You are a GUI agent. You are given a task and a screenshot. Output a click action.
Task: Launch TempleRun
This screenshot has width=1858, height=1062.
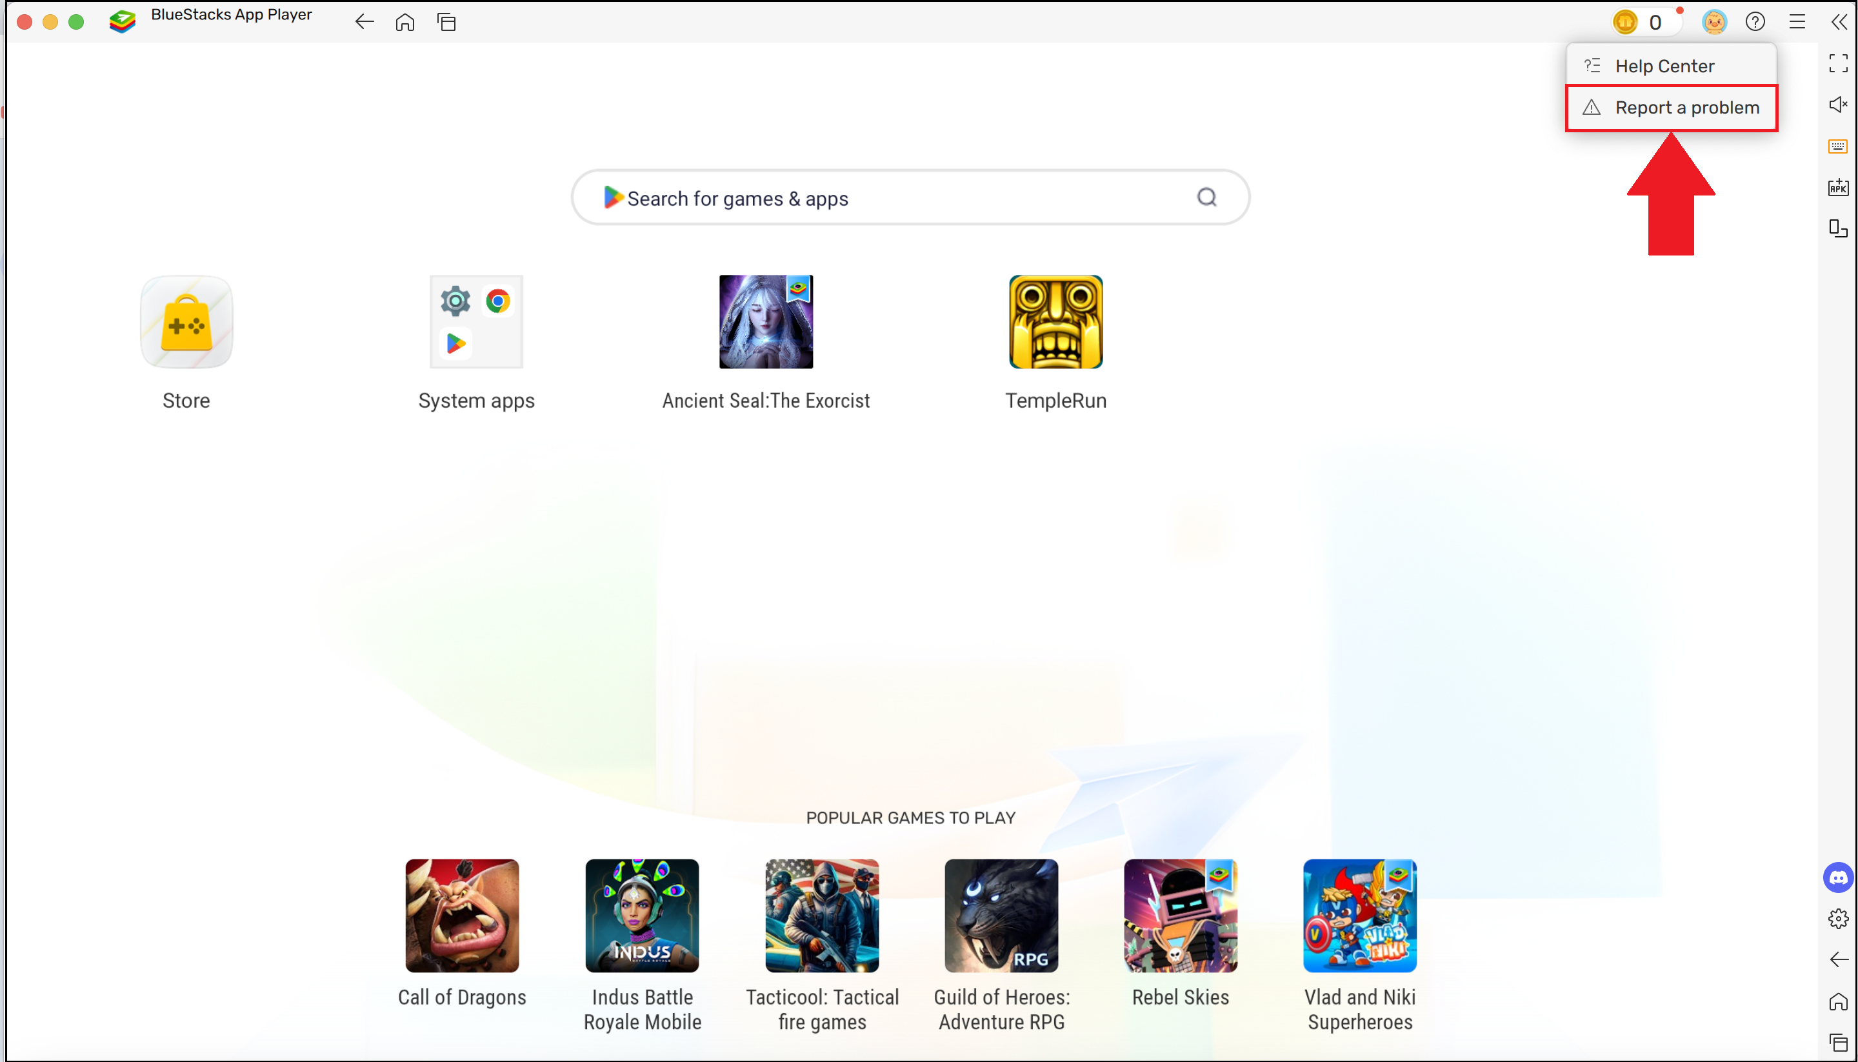pyautogui.click(x=1056, y=322)
